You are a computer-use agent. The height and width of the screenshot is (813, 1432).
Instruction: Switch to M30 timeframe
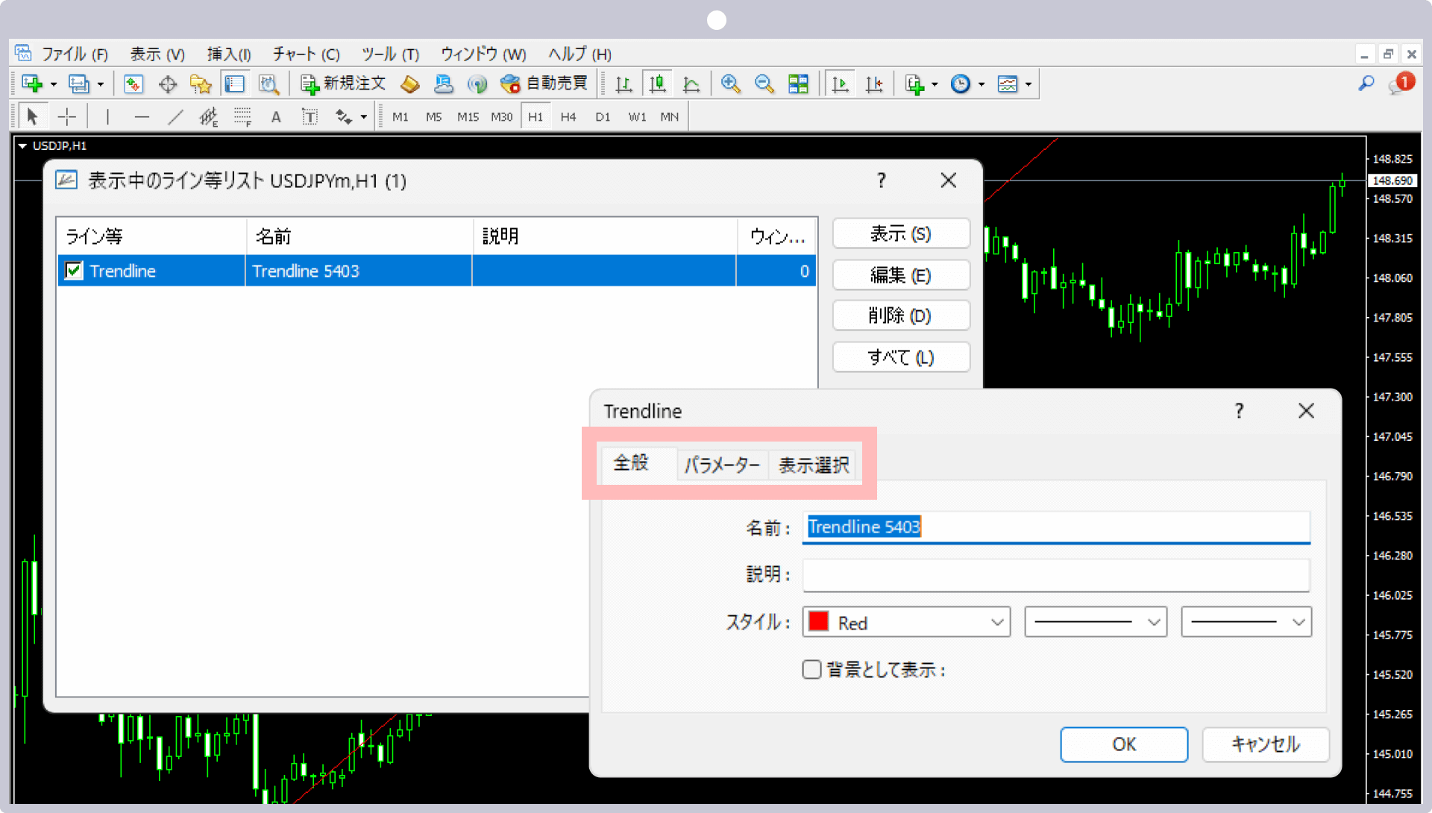click(502, 117)
